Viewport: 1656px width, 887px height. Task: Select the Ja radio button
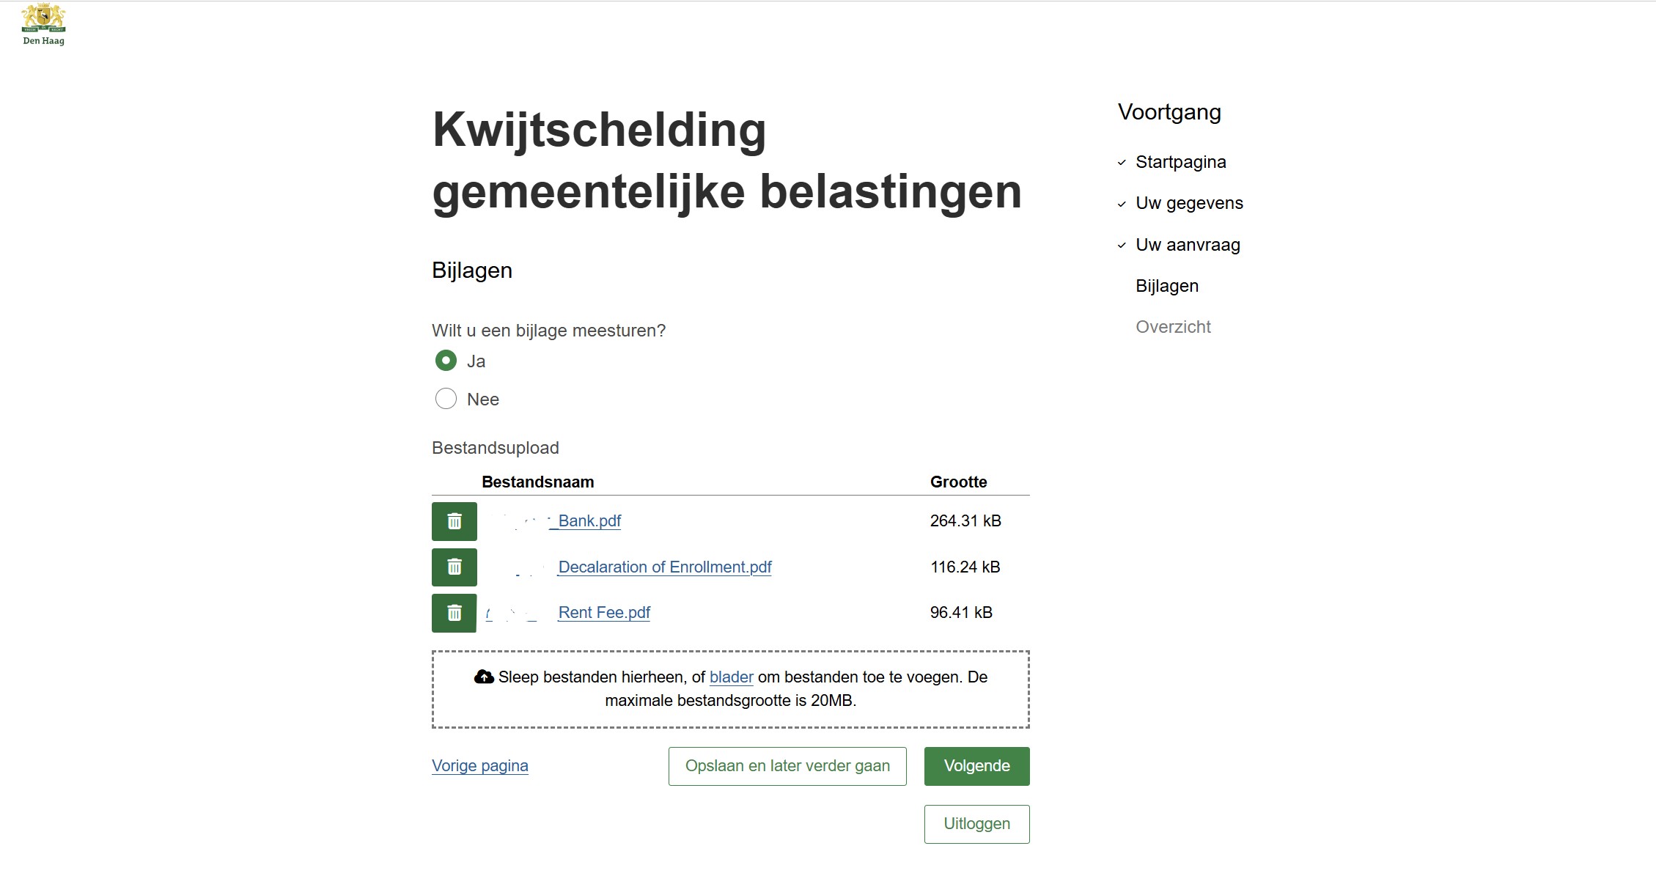tap(446, 361)
